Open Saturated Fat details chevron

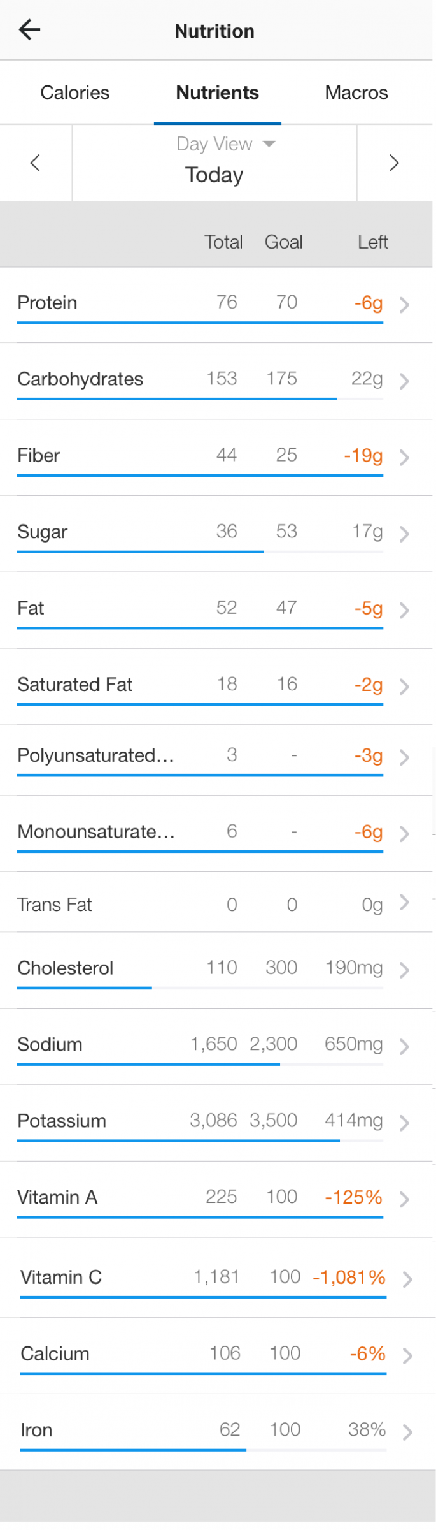(x=404, y=687)
